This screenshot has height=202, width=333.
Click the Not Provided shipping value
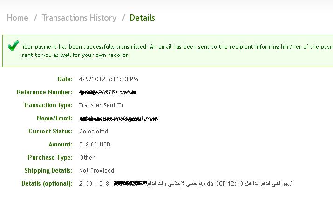point(96,171)
